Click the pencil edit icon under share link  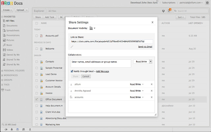(x=72, y=47)
